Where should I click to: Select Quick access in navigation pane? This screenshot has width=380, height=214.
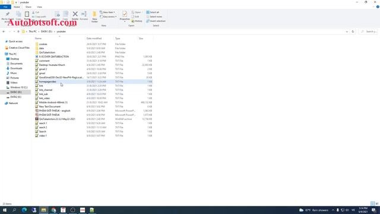click(15, 42)
